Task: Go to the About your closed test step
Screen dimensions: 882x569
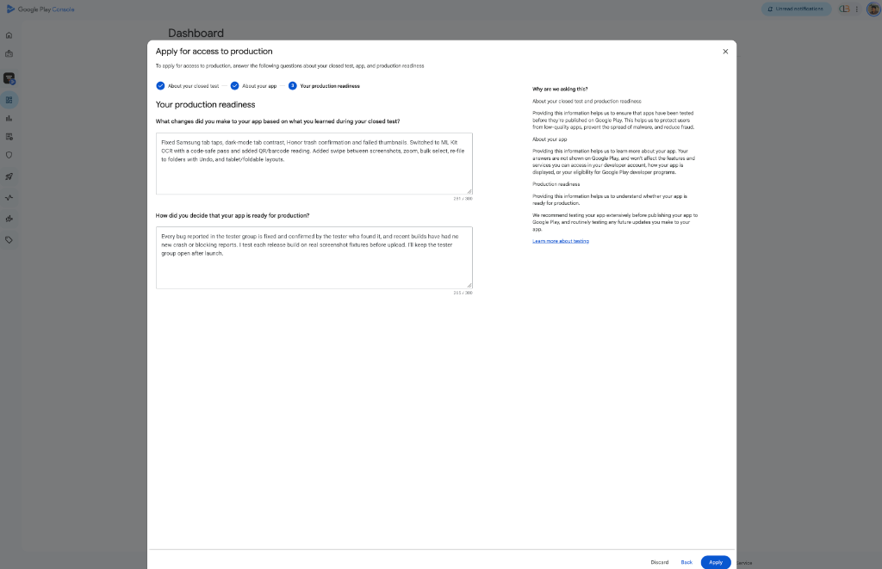Action: [x=187, y=86]
